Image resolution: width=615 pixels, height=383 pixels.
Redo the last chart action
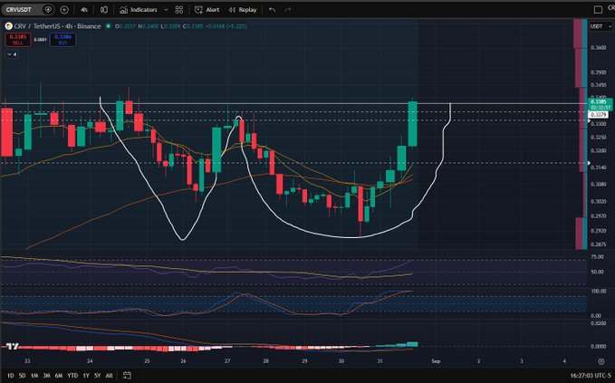288,9
